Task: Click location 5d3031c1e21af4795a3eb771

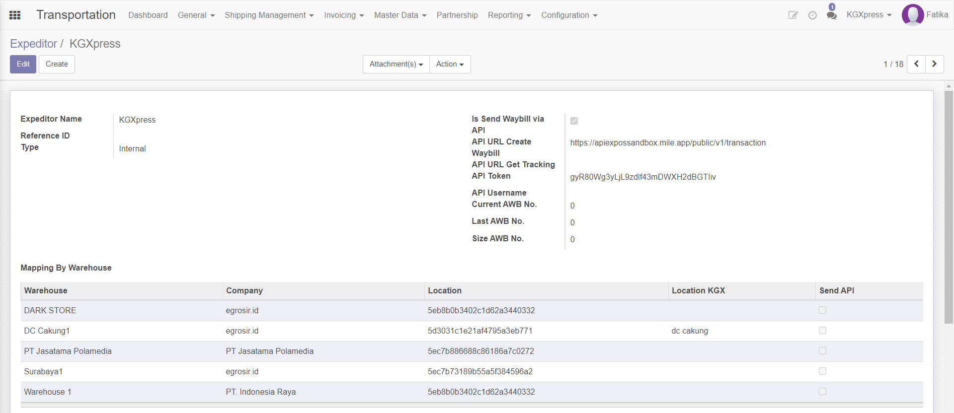Action: click(480, 331)
